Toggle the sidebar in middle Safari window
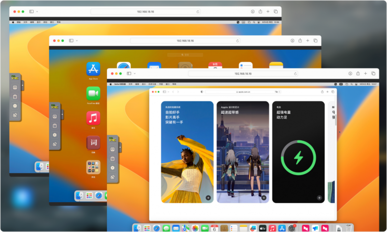Image resolution: width=387 pixels, height=232 pixels. 71,41
